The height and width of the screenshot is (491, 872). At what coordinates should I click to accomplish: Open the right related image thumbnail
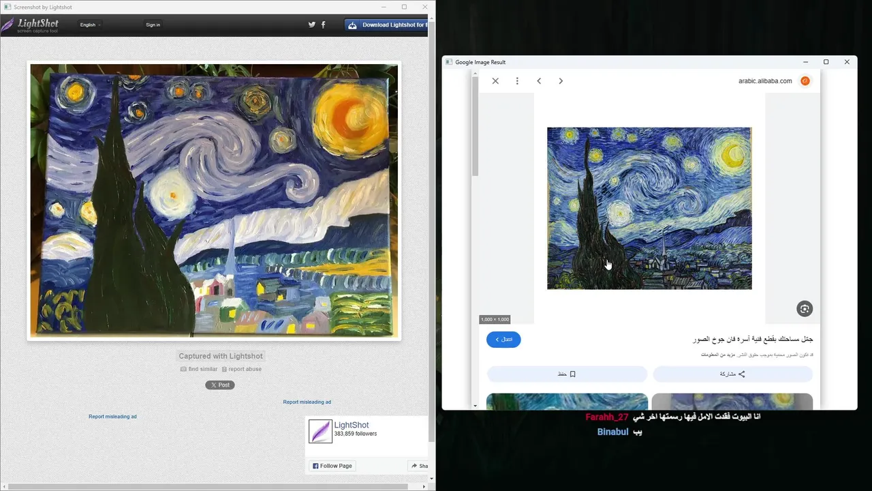point(732,401)
